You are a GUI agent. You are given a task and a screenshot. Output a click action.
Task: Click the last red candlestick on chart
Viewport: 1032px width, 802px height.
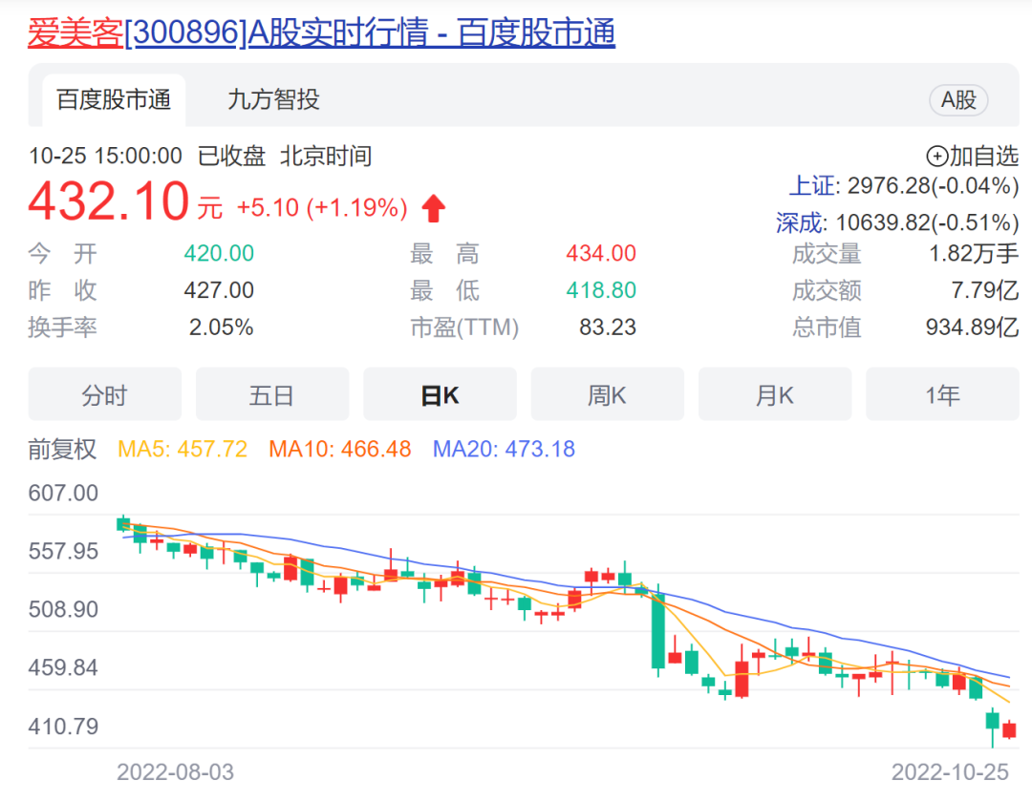pyautogui.click(x=1009, y=730)
